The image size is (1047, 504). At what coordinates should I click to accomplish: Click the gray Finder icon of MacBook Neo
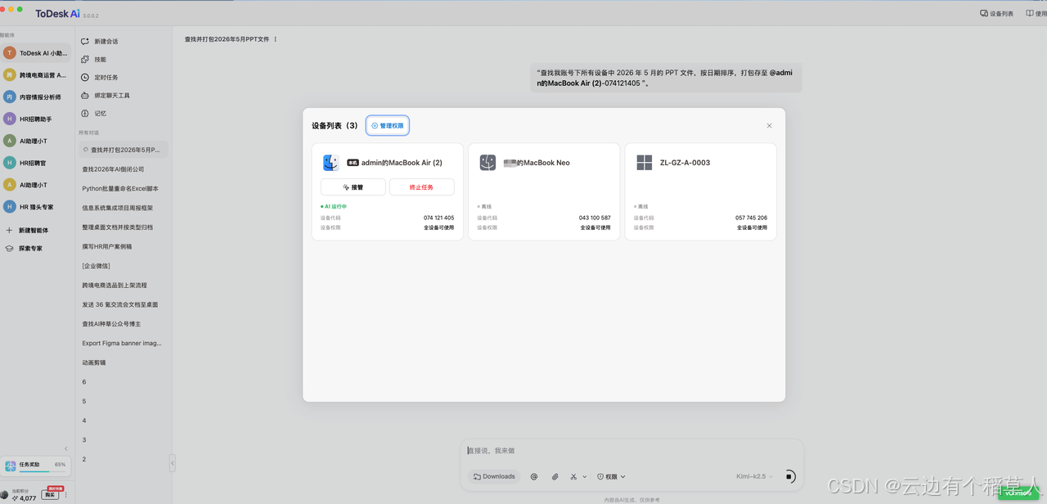coord(488,162)
